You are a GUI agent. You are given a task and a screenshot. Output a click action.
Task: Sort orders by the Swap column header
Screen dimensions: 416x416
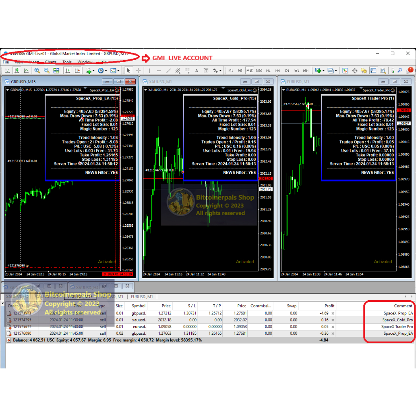pyautogui.click(x=286, y=306)
